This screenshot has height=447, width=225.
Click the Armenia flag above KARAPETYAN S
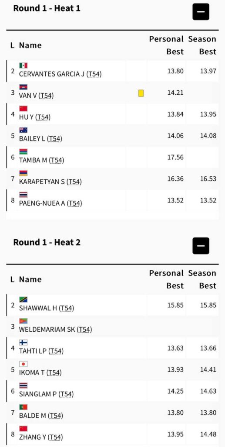pyautogui.click(x=24, y=173)
